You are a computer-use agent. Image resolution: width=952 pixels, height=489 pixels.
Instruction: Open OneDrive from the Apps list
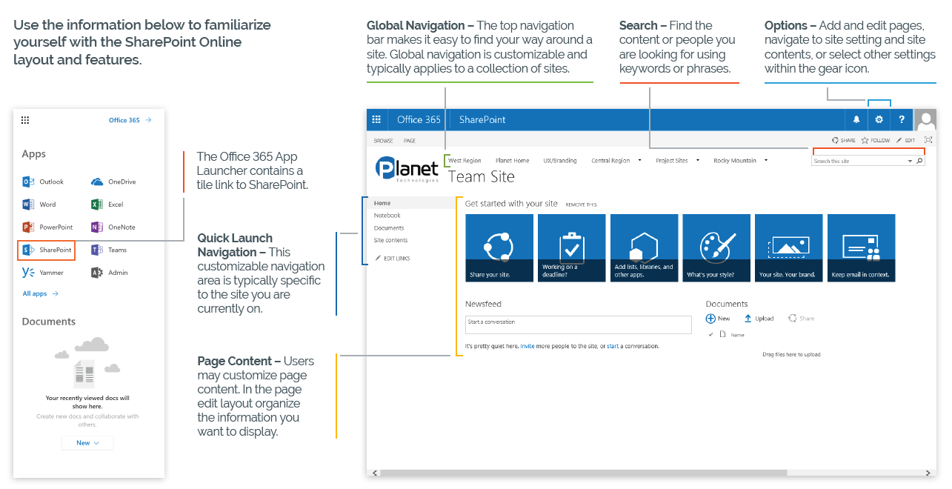click(113, 182)
